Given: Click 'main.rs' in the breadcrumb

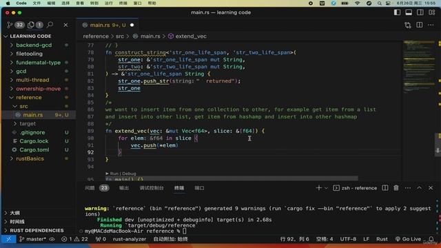Looking at the screenshot, I should (150, 37).
